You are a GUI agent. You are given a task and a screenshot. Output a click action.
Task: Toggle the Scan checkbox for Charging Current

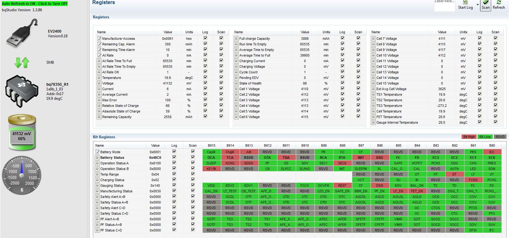click(x=358, y=61)
